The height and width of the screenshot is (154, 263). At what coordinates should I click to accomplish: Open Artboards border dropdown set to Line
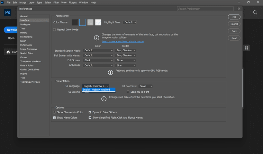(126, 65)
